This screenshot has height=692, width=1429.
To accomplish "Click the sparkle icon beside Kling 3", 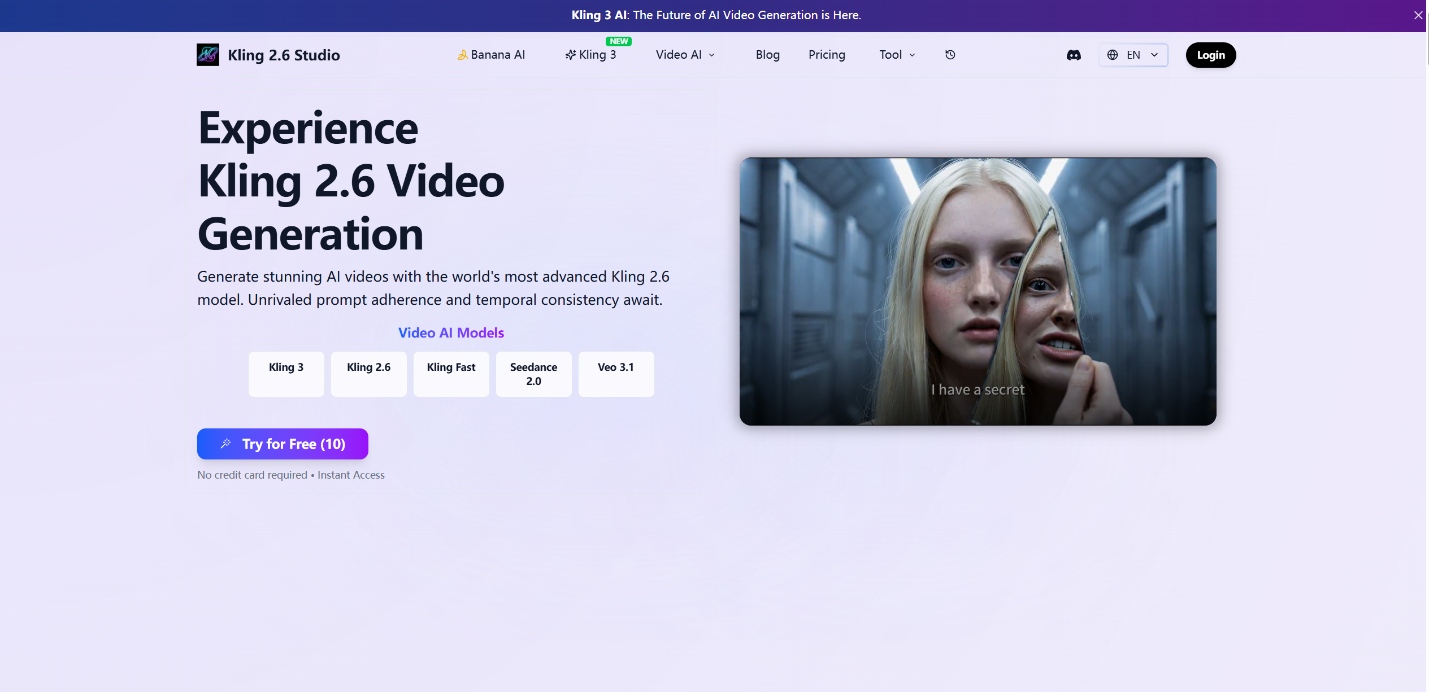I will click(571, 55).
